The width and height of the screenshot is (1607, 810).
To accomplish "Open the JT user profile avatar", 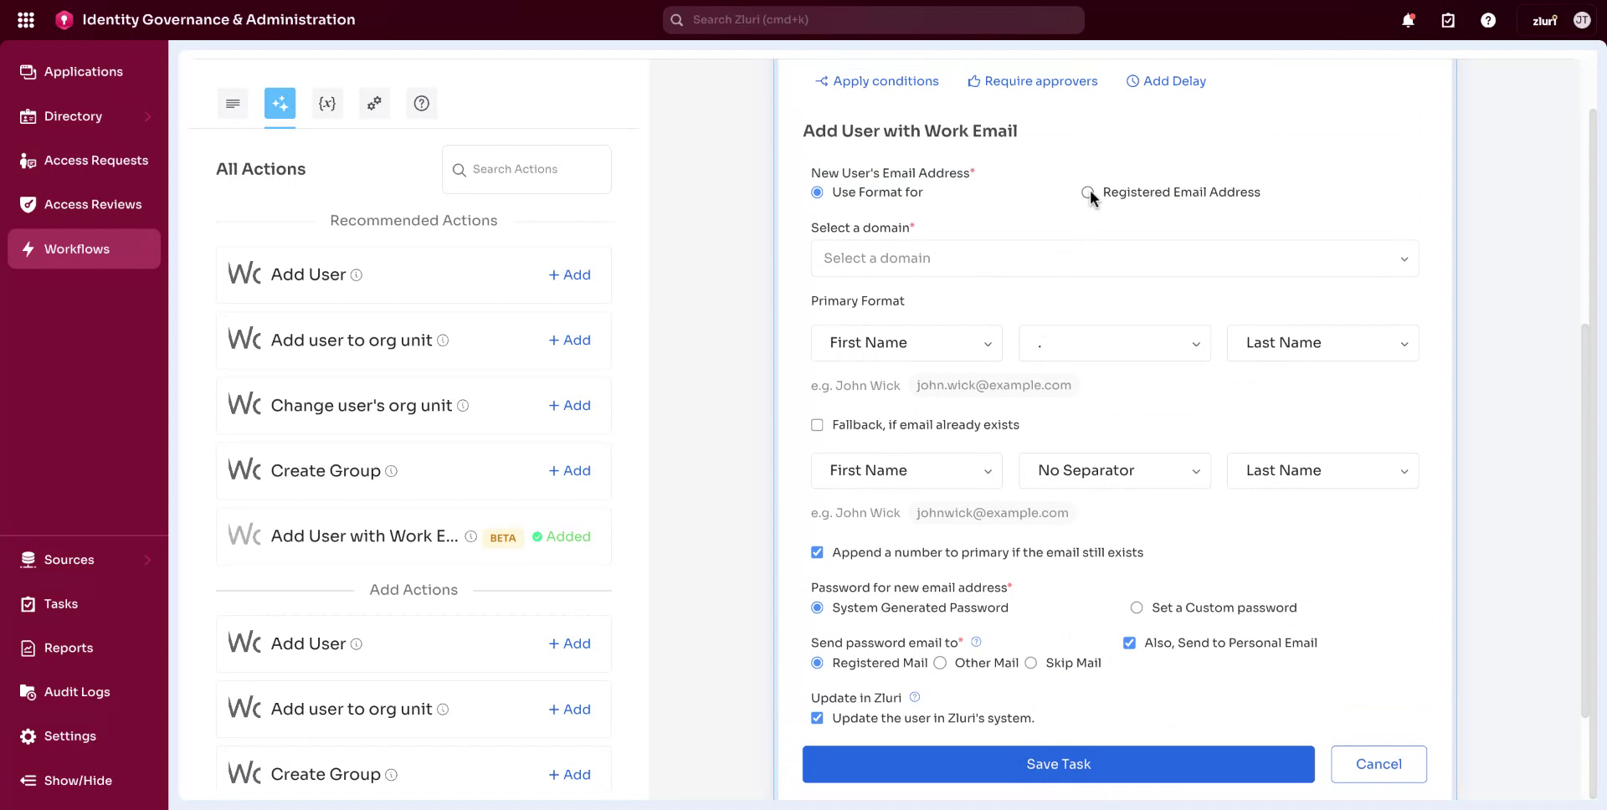I will (1582, 19).
